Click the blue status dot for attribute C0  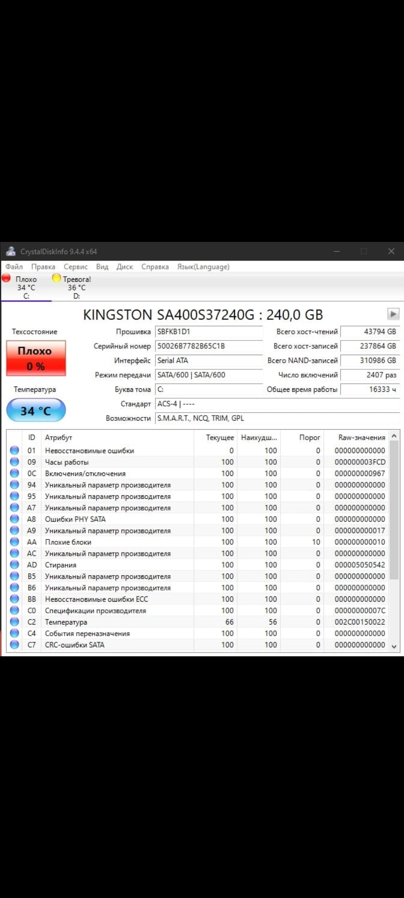coord(15,610)
